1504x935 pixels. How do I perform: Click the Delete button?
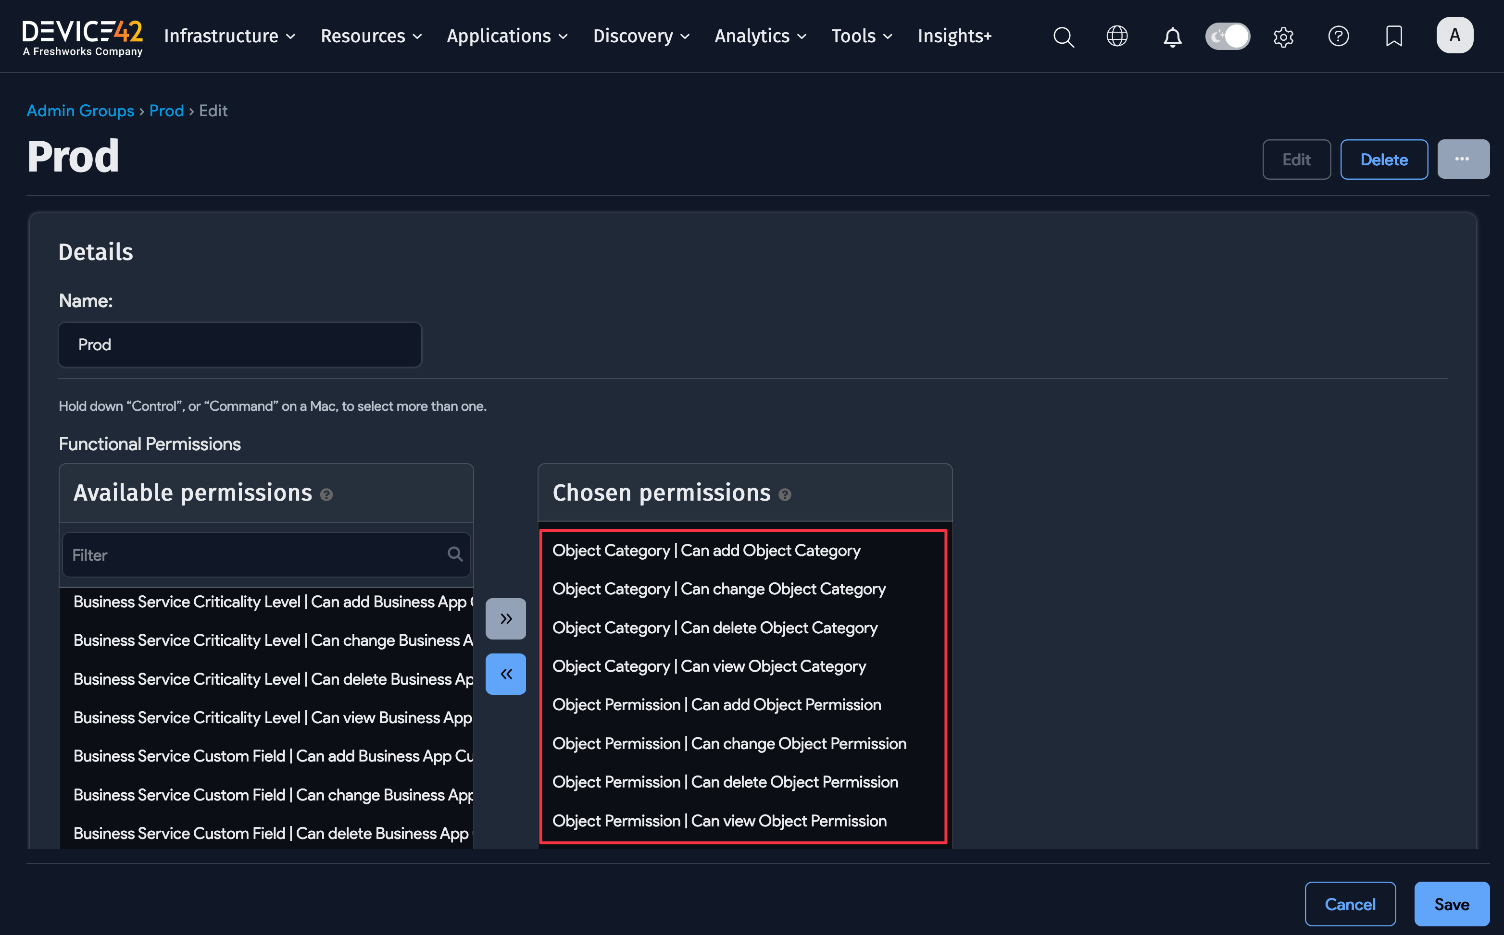pos(1384,159)
